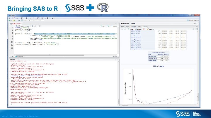
Task: Open the Plots menu
Action: tap(28, 18)
